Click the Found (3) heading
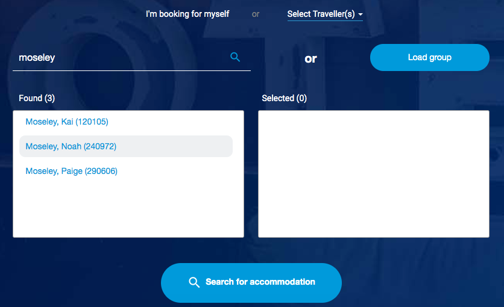This screenshot has height=307, width=504. coord(37,98)
